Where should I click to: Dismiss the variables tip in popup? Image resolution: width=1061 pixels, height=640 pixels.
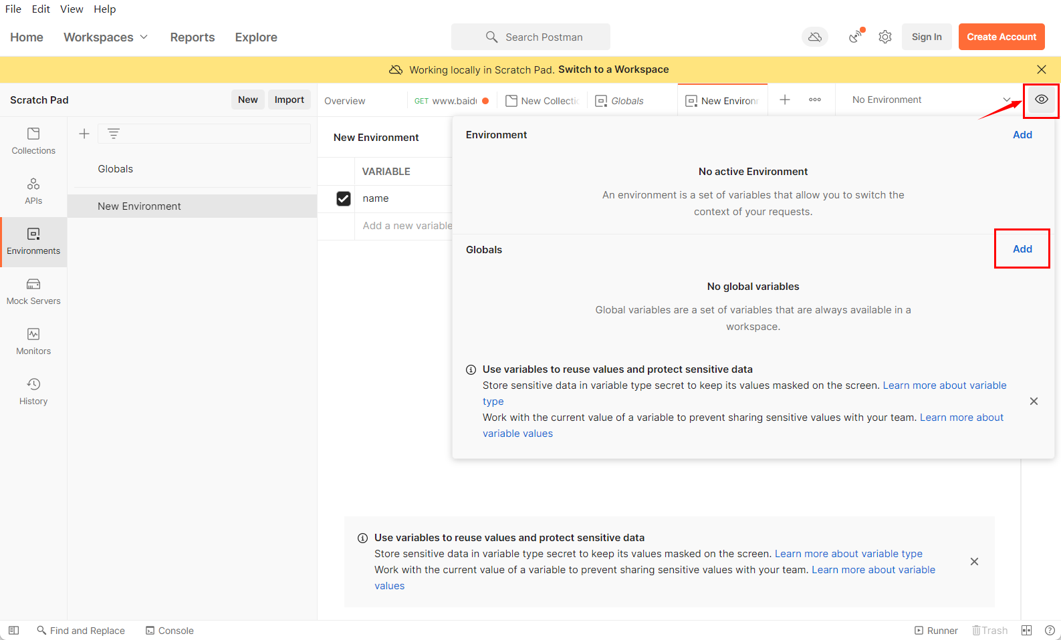(1034, 401)
